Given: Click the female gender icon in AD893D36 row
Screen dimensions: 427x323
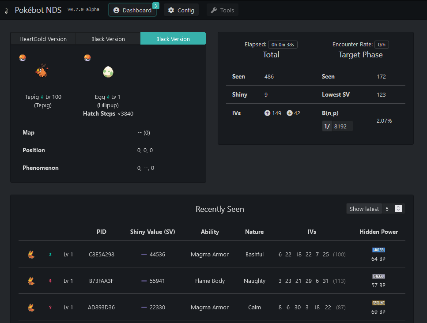Looking at the screenshot, I should [50, 307].
